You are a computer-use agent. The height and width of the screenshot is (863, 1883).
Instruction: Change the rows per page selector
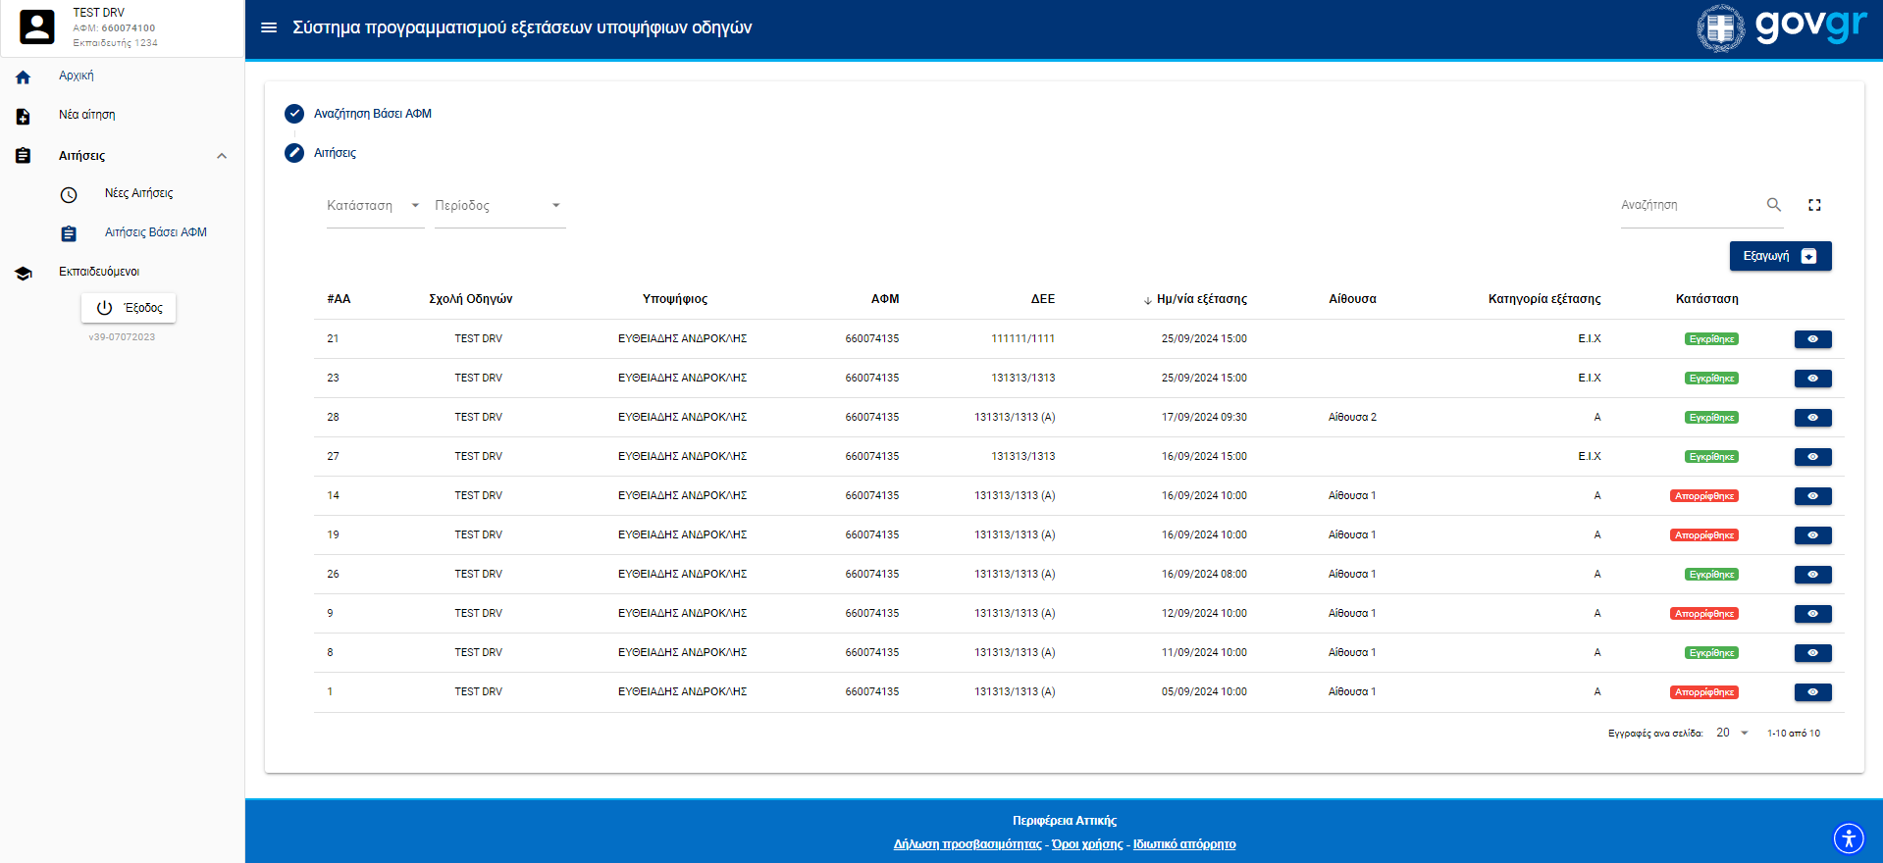coord(1732,734)
